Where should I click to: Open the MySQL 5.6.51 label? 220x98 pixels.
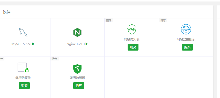tap(21, 44)
